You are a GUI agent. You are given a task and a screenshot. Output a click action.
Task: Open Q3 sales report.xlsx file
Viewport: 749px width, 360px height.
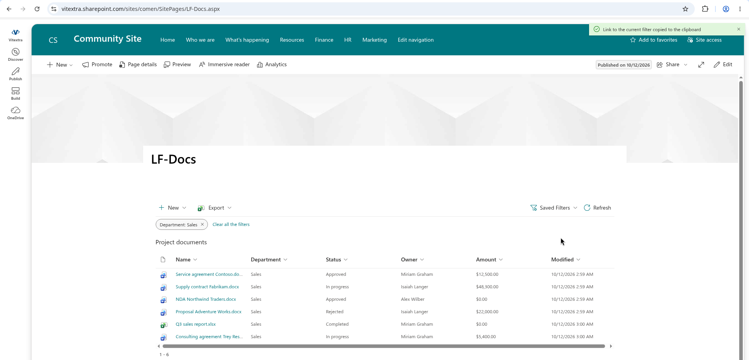(195, 324)
